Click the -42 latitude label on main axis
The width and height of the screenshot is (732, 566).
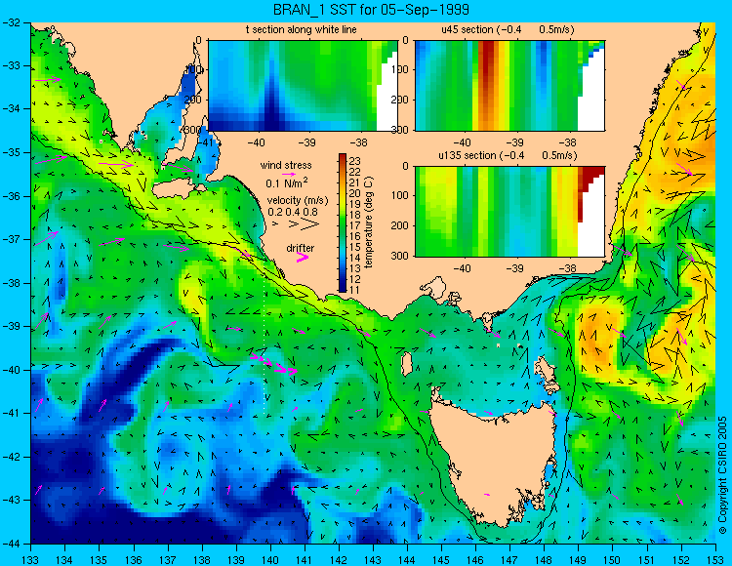[x=11, y=457]
